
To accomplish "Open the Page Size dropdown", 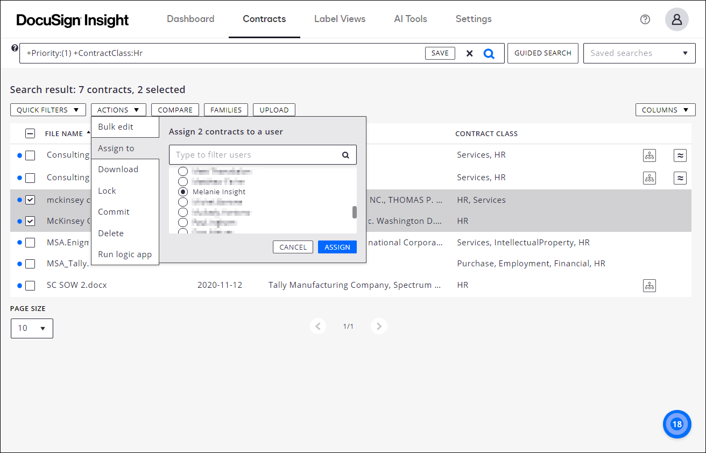I will coord(32,328).
